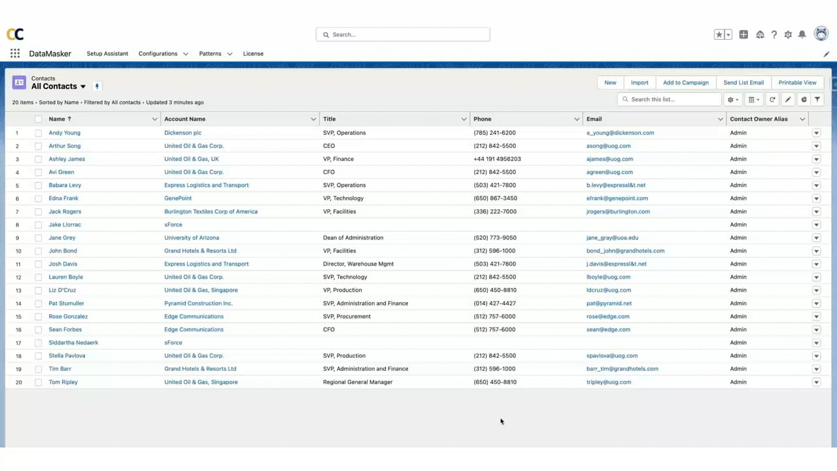The width and height of the screenshot is (837, 471).
Task: Open the Help question mark icon
Action: pyautogui.click(x=774, y=35)
